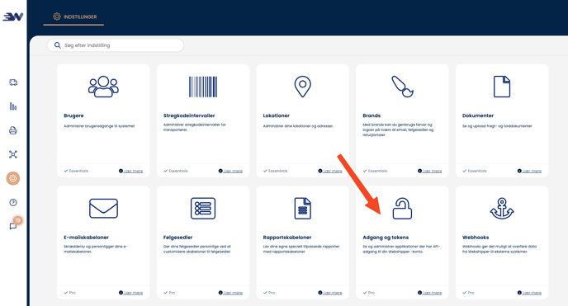Click 'Lær mere' on Stregkodeintervaller card

230,171
